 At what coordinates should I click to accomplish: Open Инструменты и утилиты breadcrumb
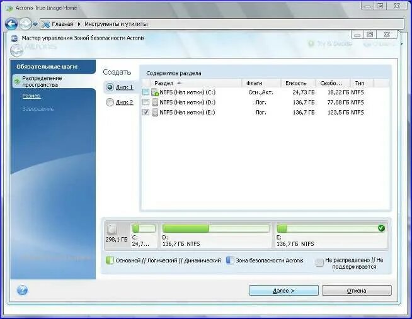(x=116, y=24)
